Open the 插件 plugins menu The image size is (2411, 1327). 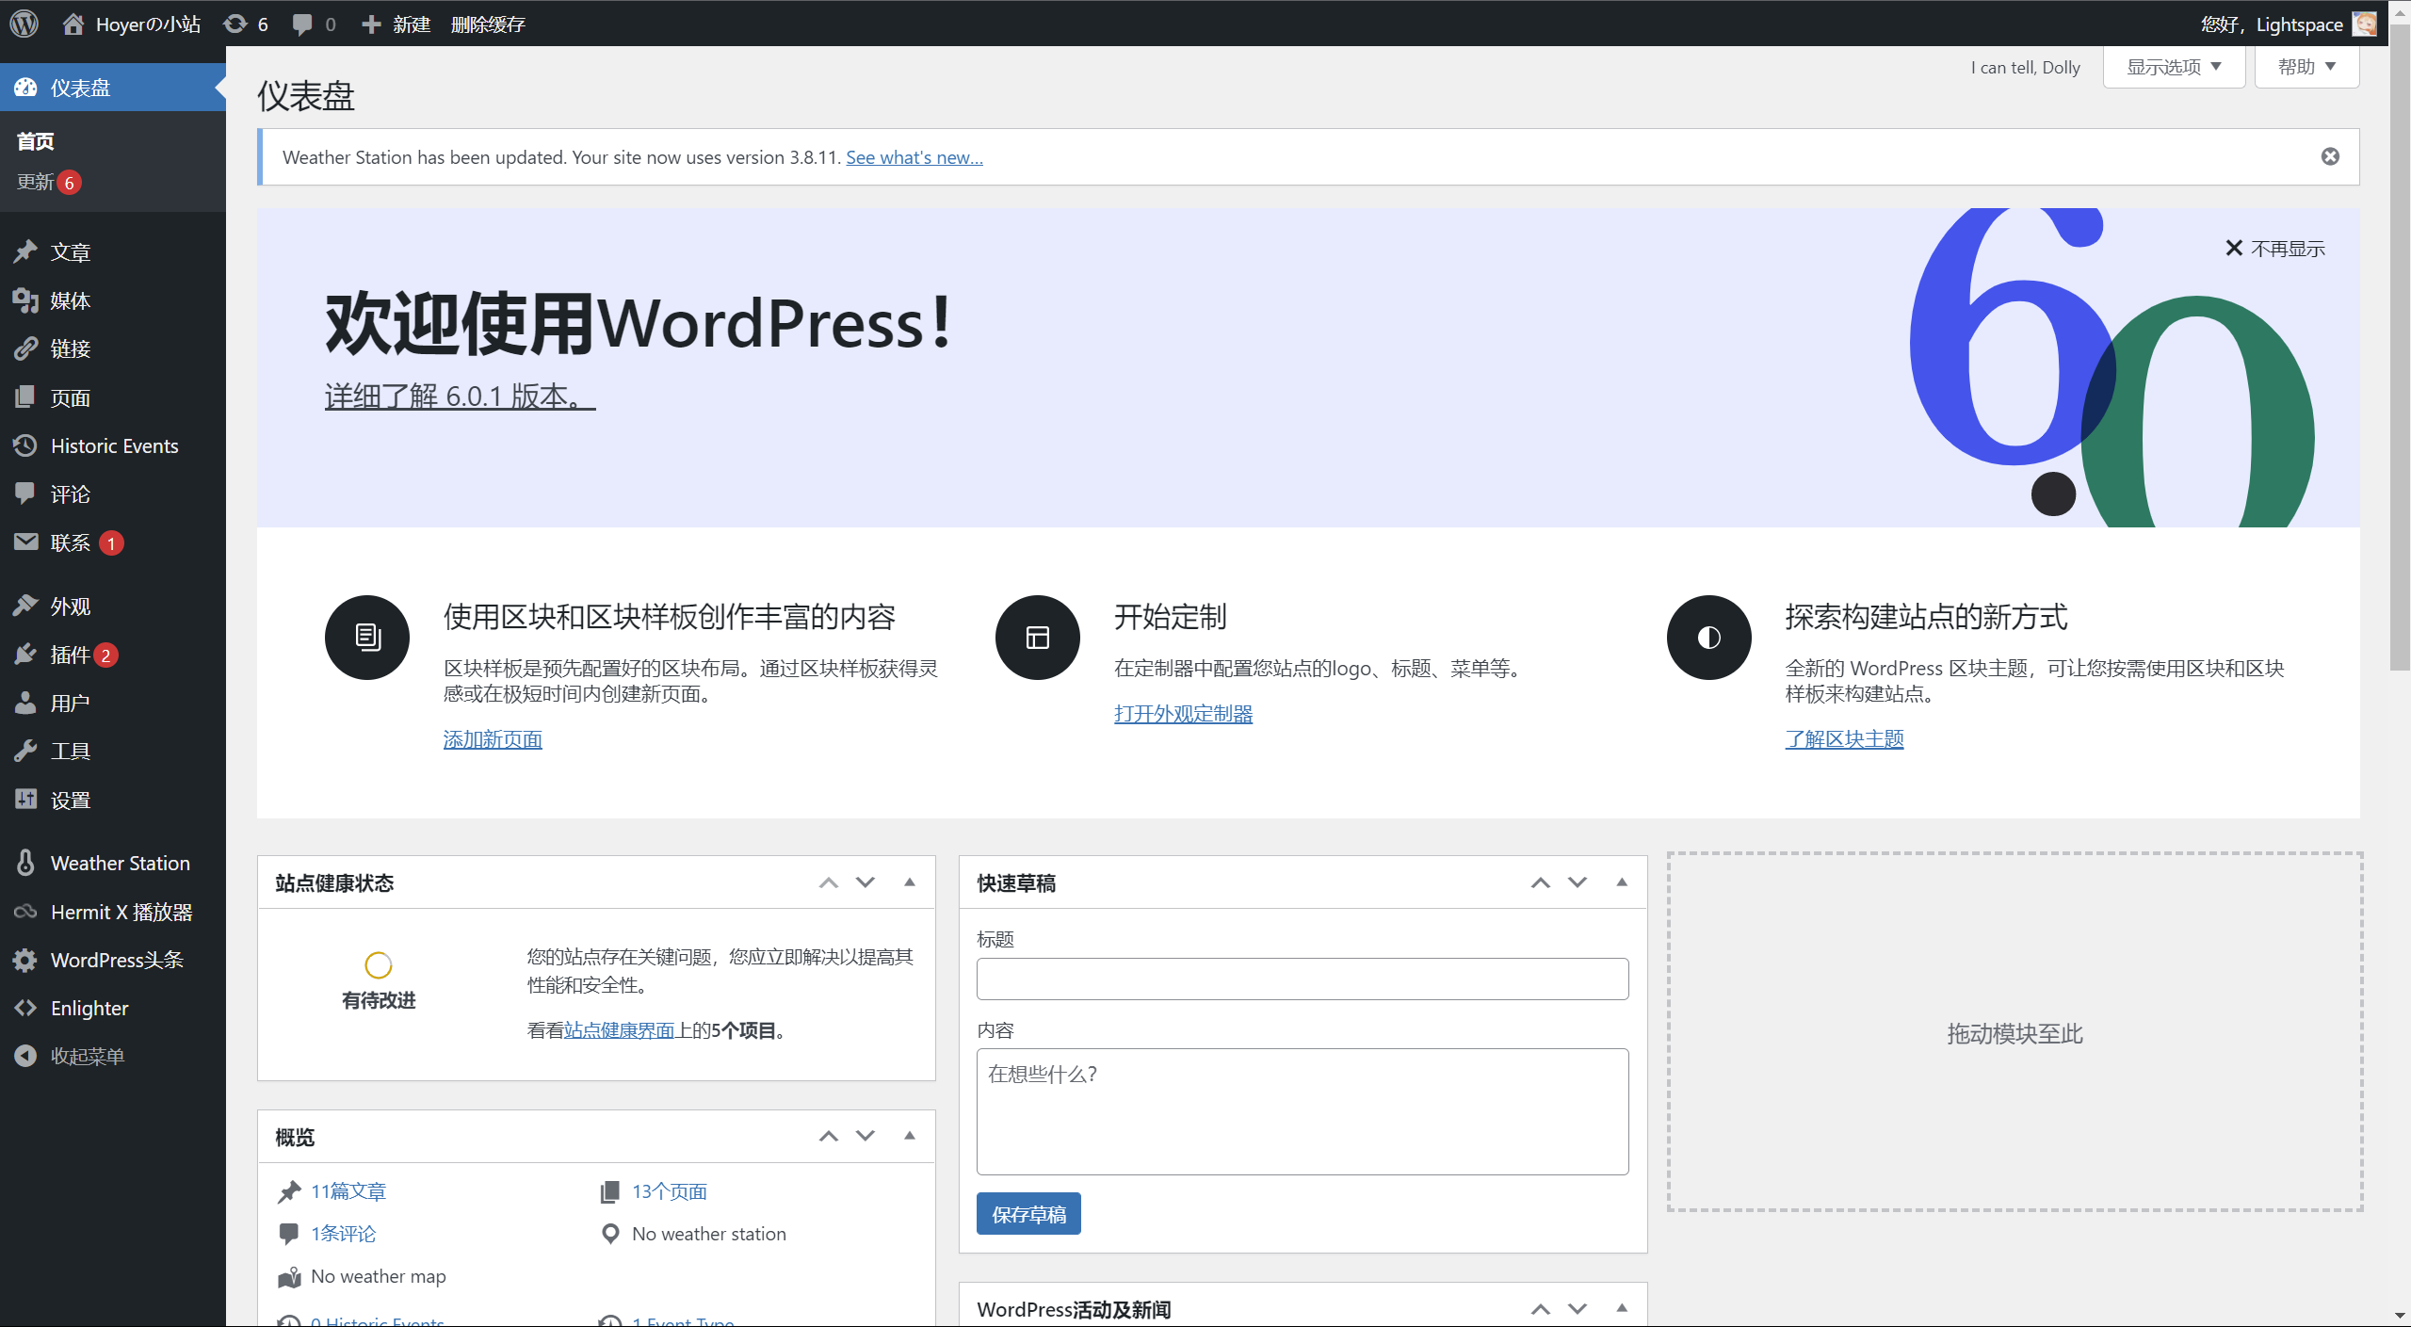pyautogui.click(x=113, y=655)
